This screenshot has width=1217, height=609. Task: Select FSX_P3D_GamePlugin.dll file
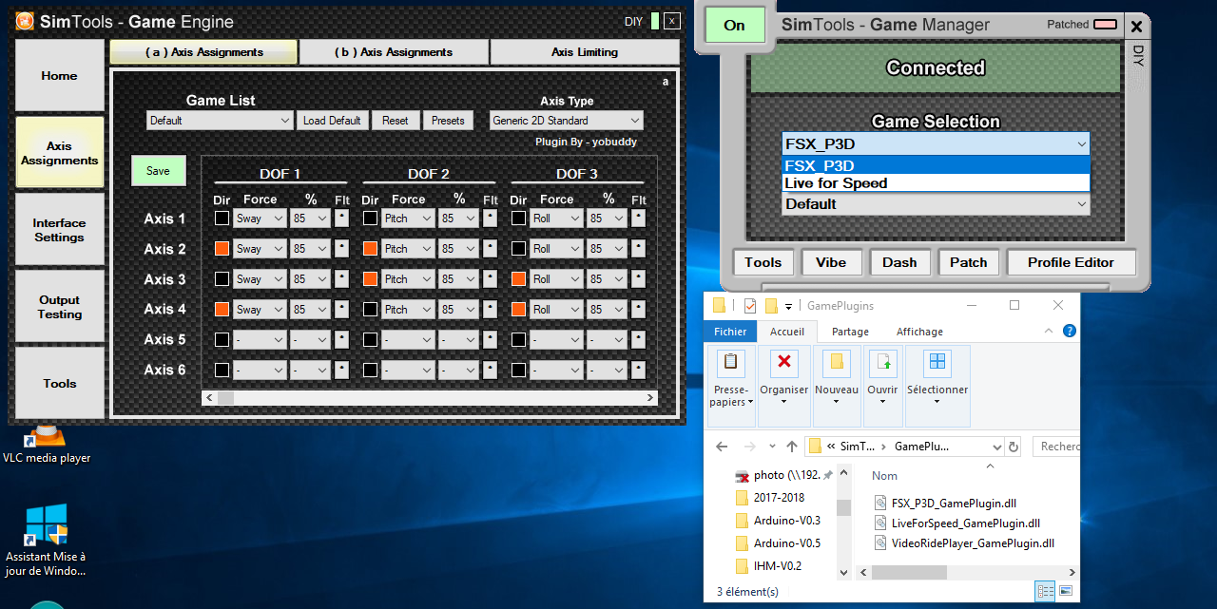(954, 503)
